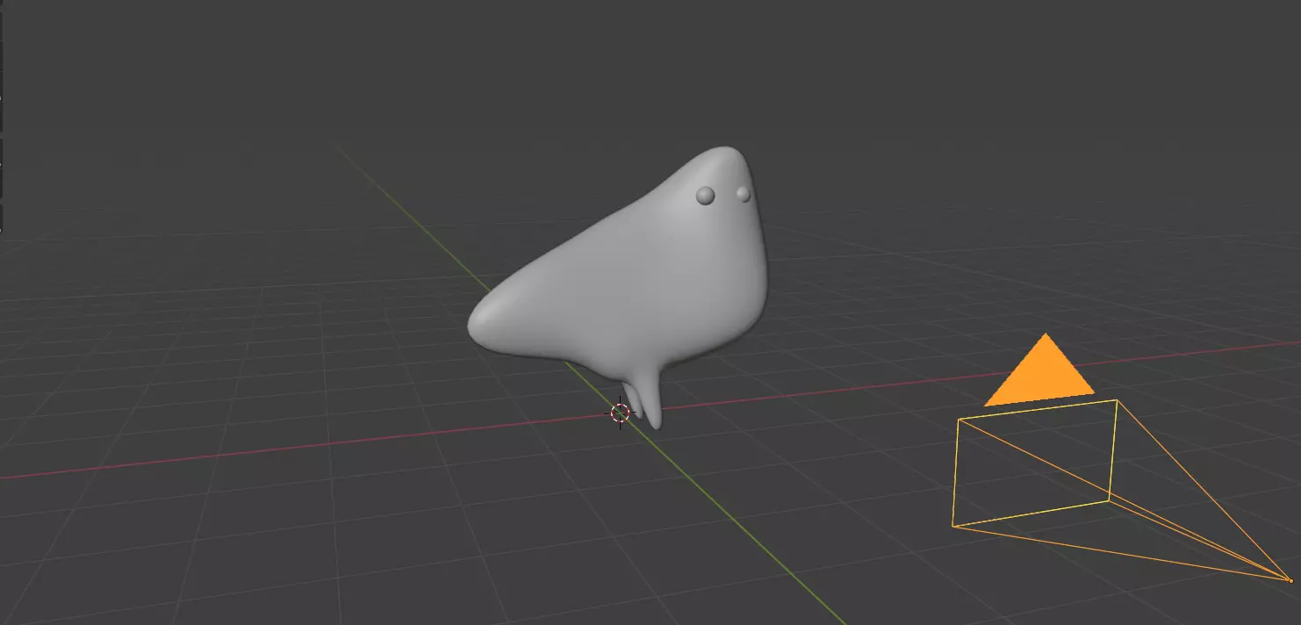Select the smaller right eye sphere

[744, 194]
